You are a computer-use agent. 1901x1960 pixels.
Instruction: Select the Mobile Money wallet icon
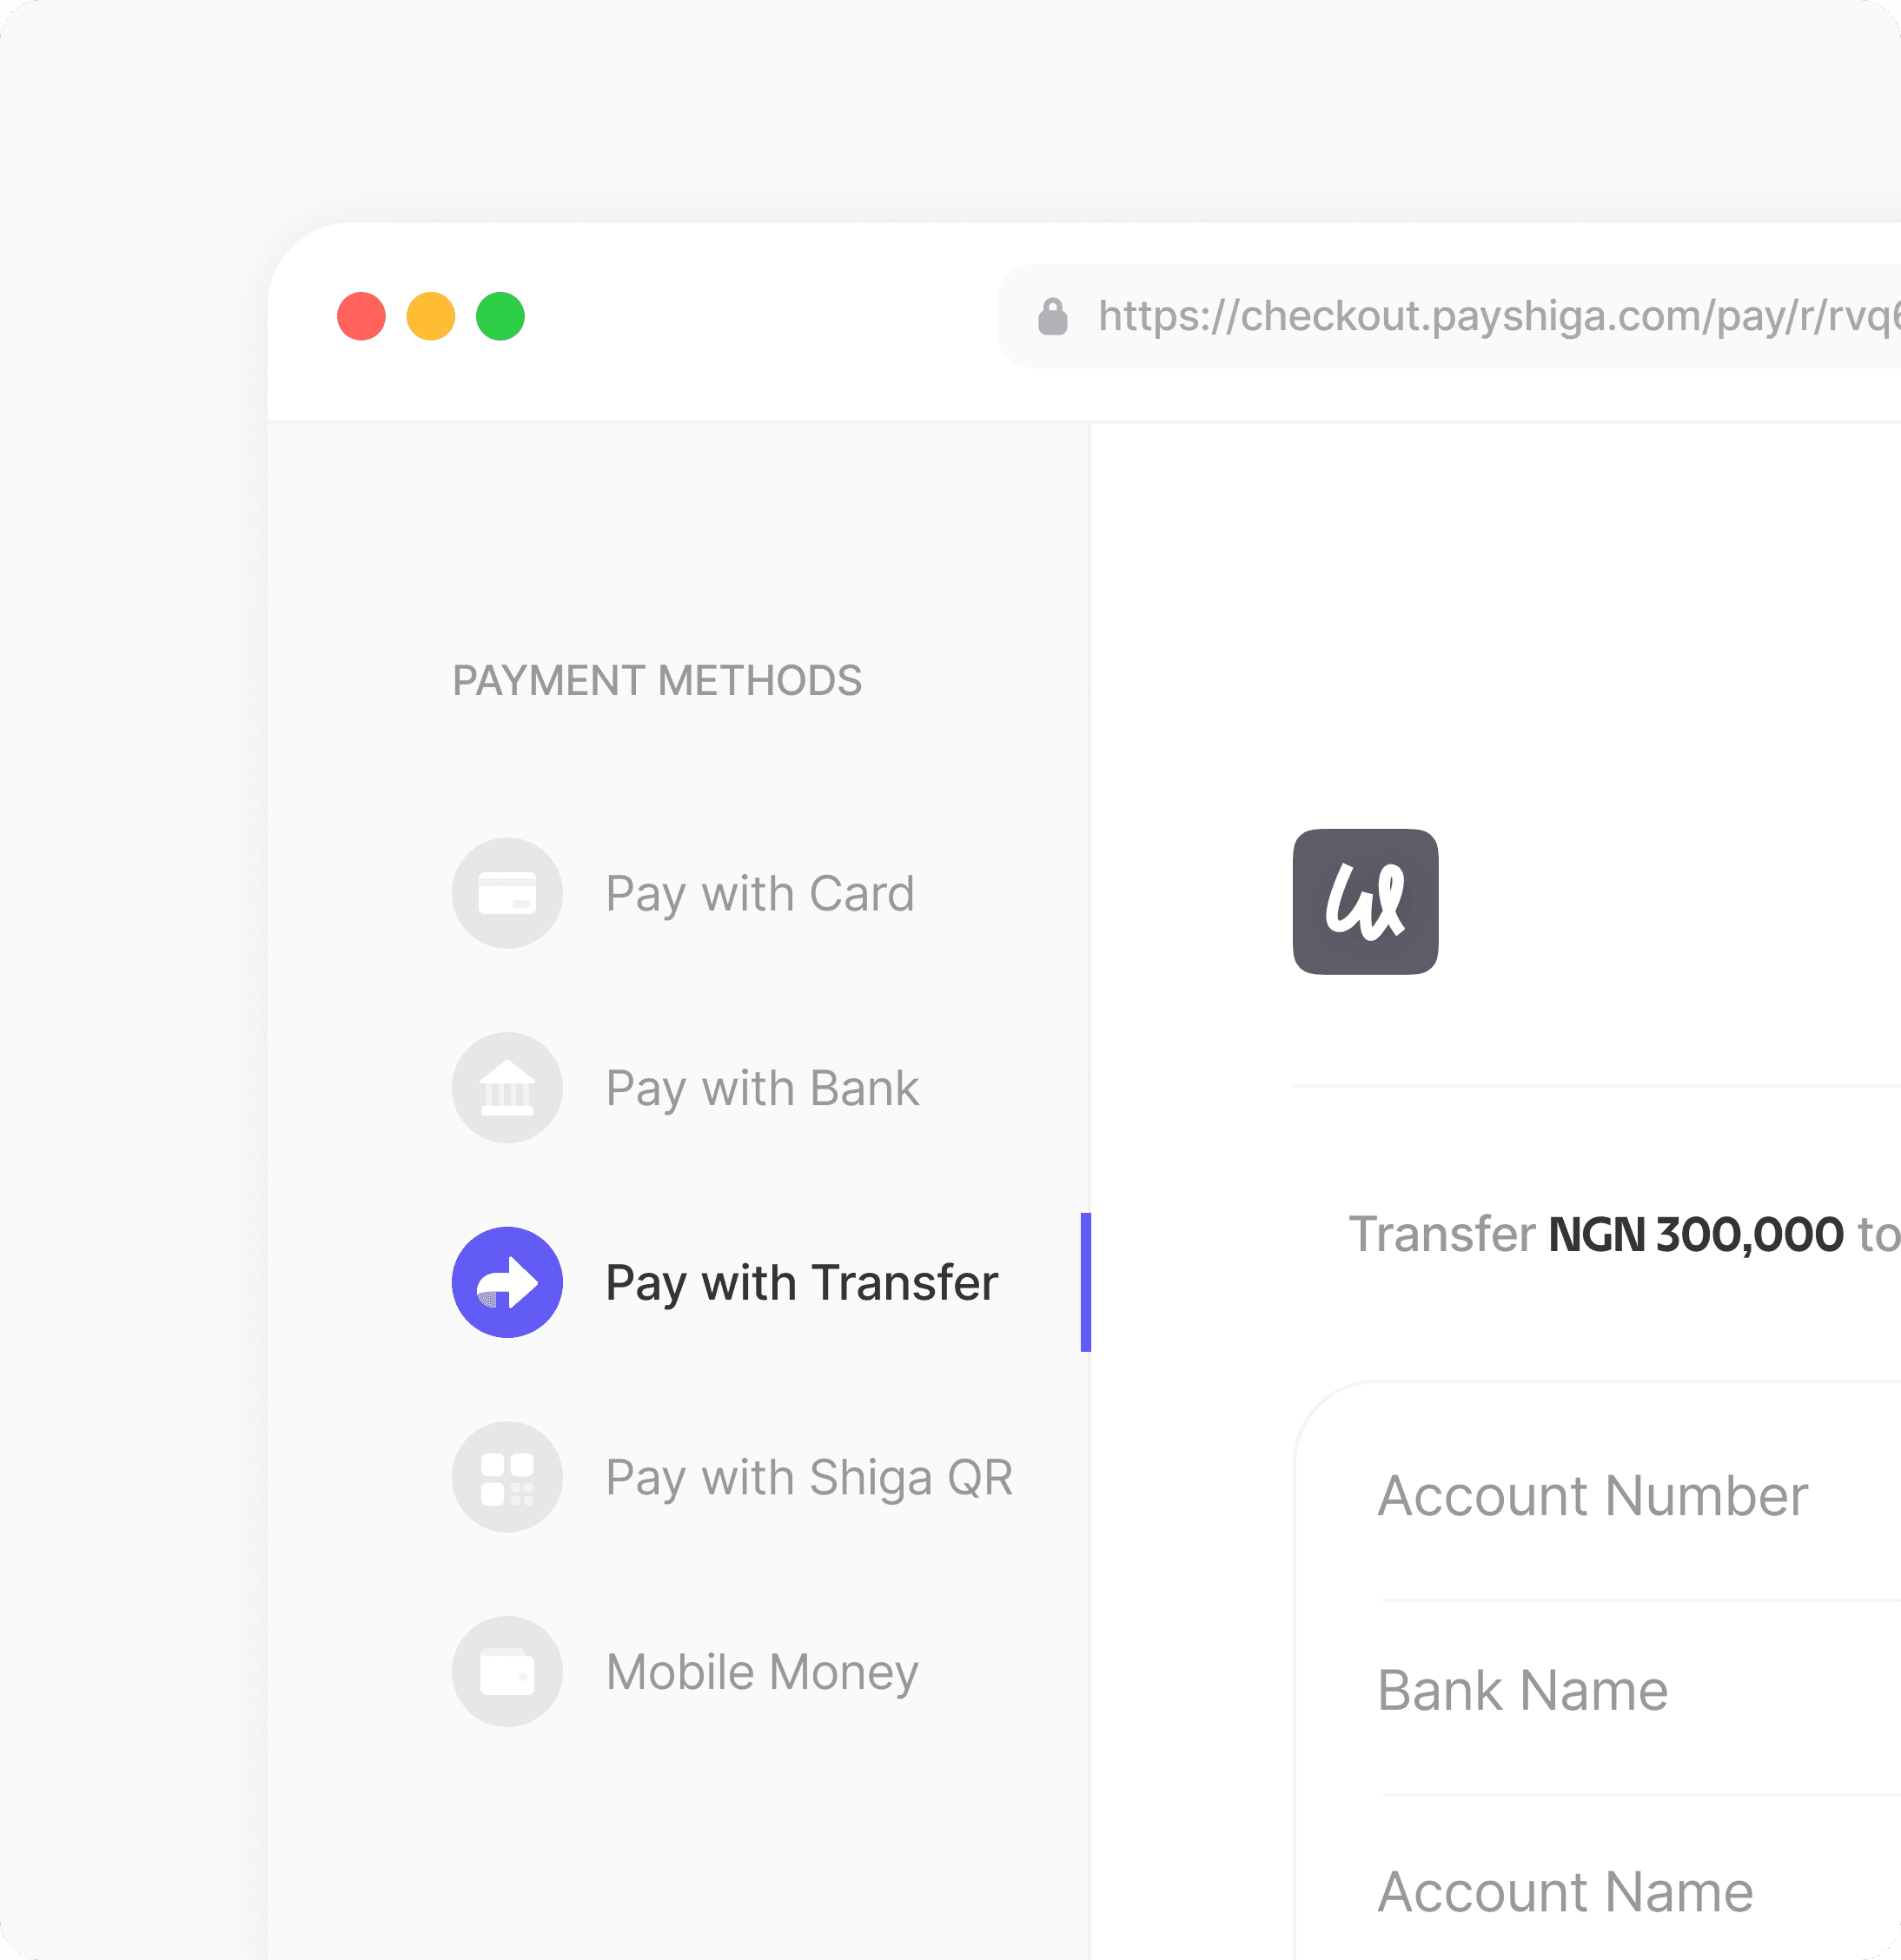click(507, 1671)
